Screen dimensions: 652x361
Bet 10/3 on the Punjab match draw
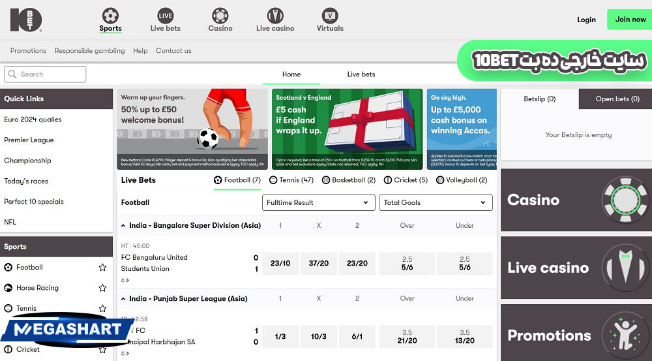[x=319, y=336]
